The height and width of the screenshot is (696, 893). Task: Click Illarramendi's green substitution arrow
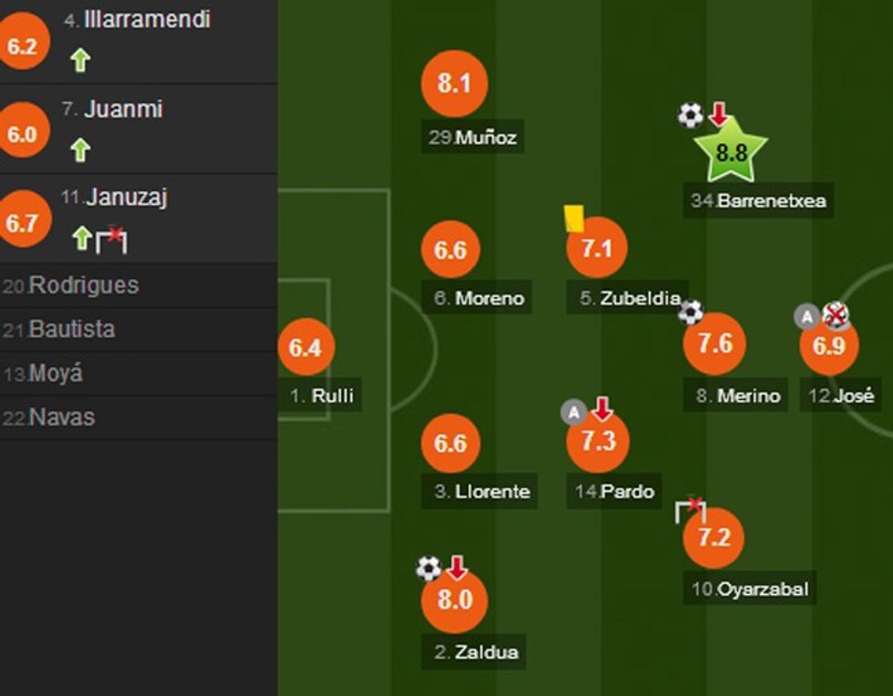(80, 60)
